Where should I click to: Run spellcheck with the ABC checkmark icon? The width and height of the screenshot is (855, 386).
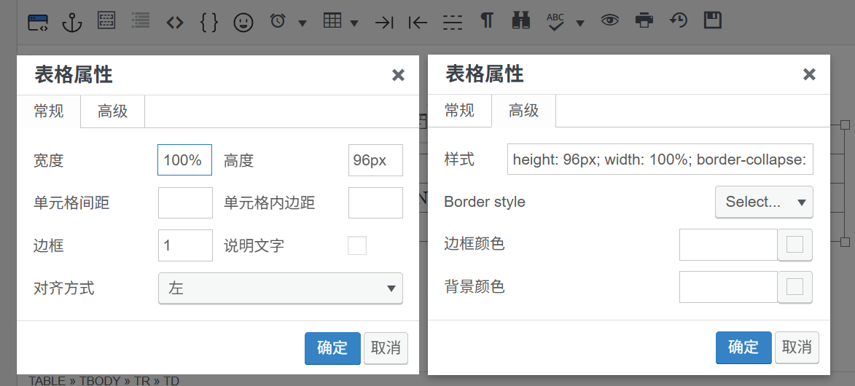[555, 22]
